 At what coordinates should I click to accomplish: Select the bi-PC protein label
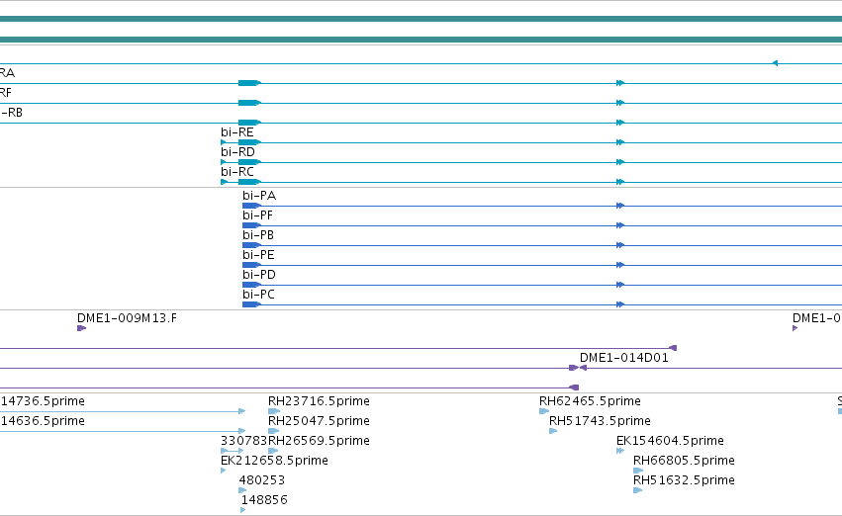(x=258, y=295)
